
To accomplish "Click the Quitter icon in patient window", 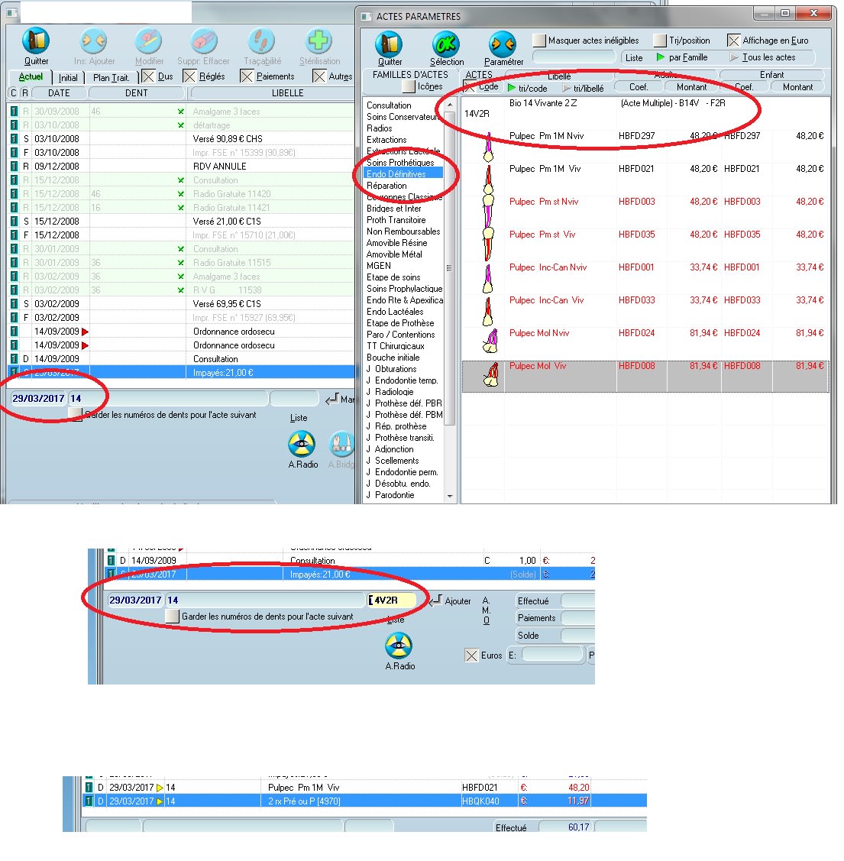I will coord(35,42).
